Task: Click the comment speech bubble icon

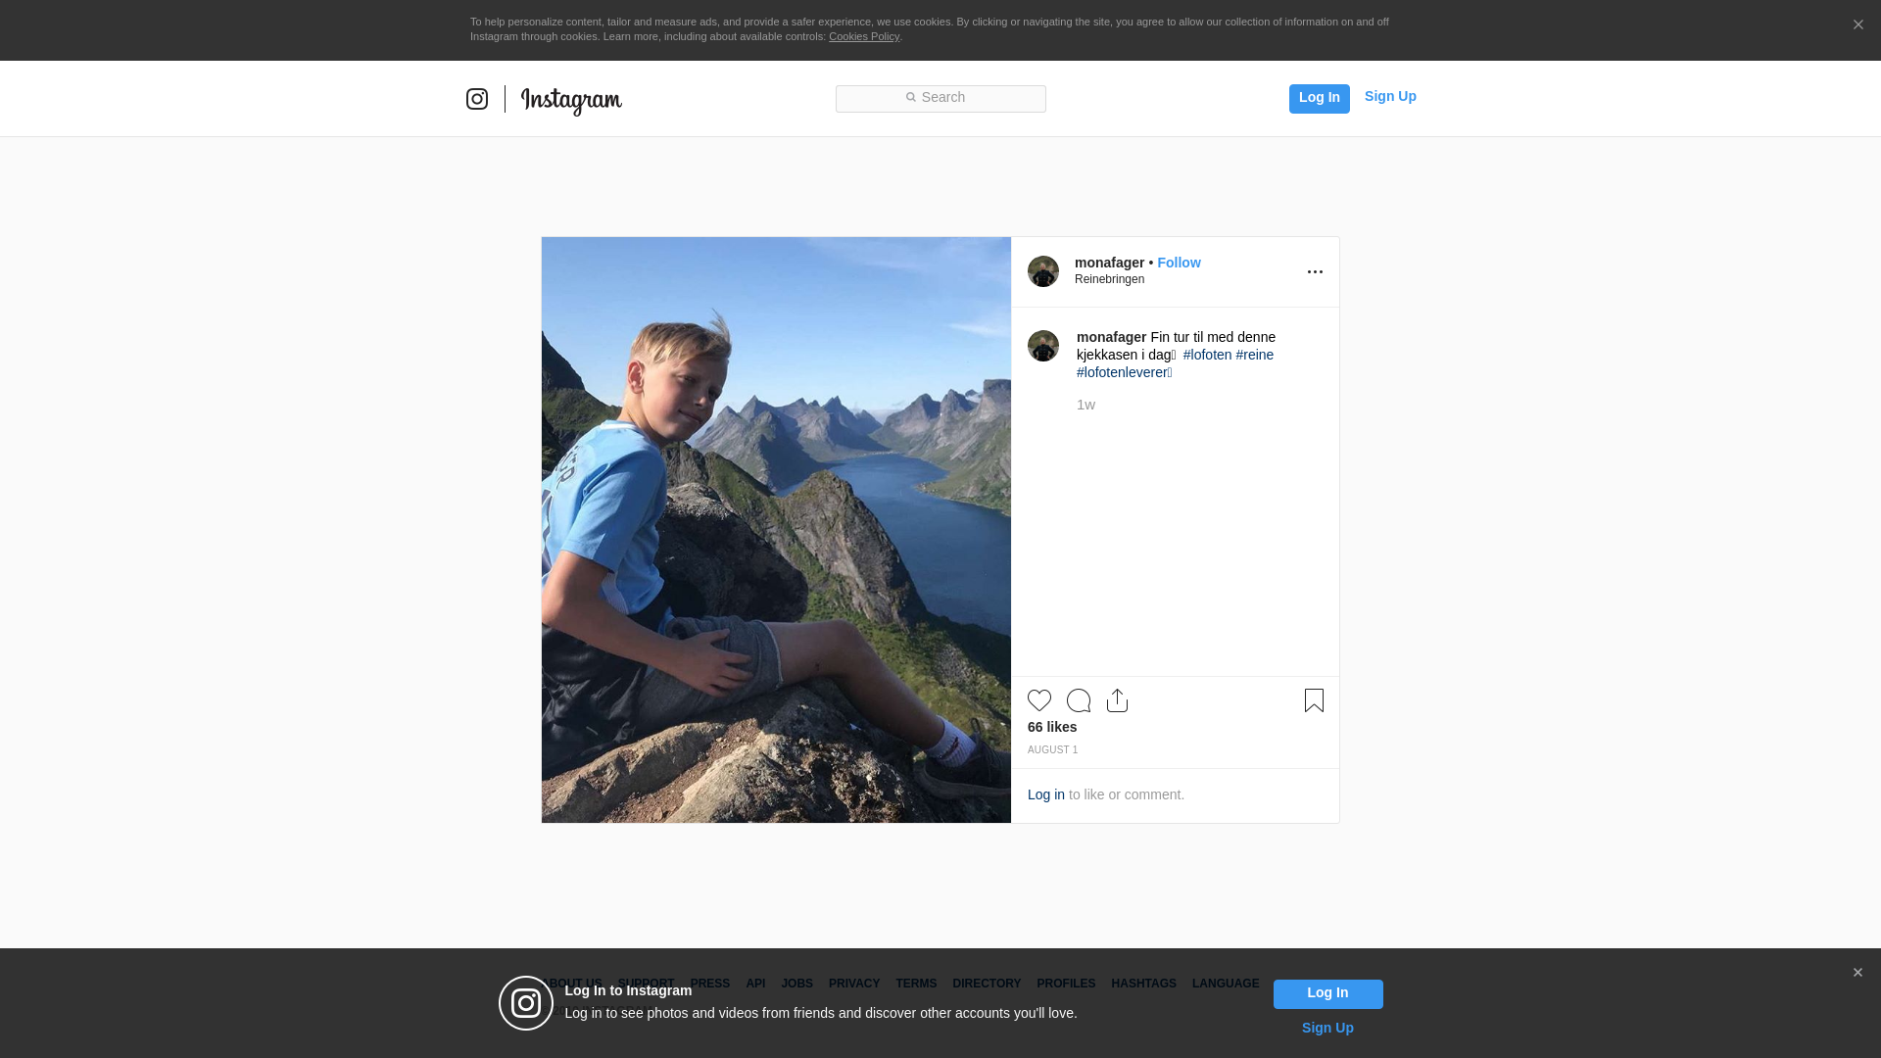Action: point(1079,700)
